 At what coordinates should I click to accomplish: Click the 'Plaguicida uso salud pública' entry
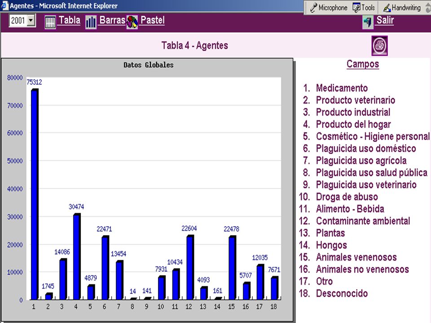[372, 173]
